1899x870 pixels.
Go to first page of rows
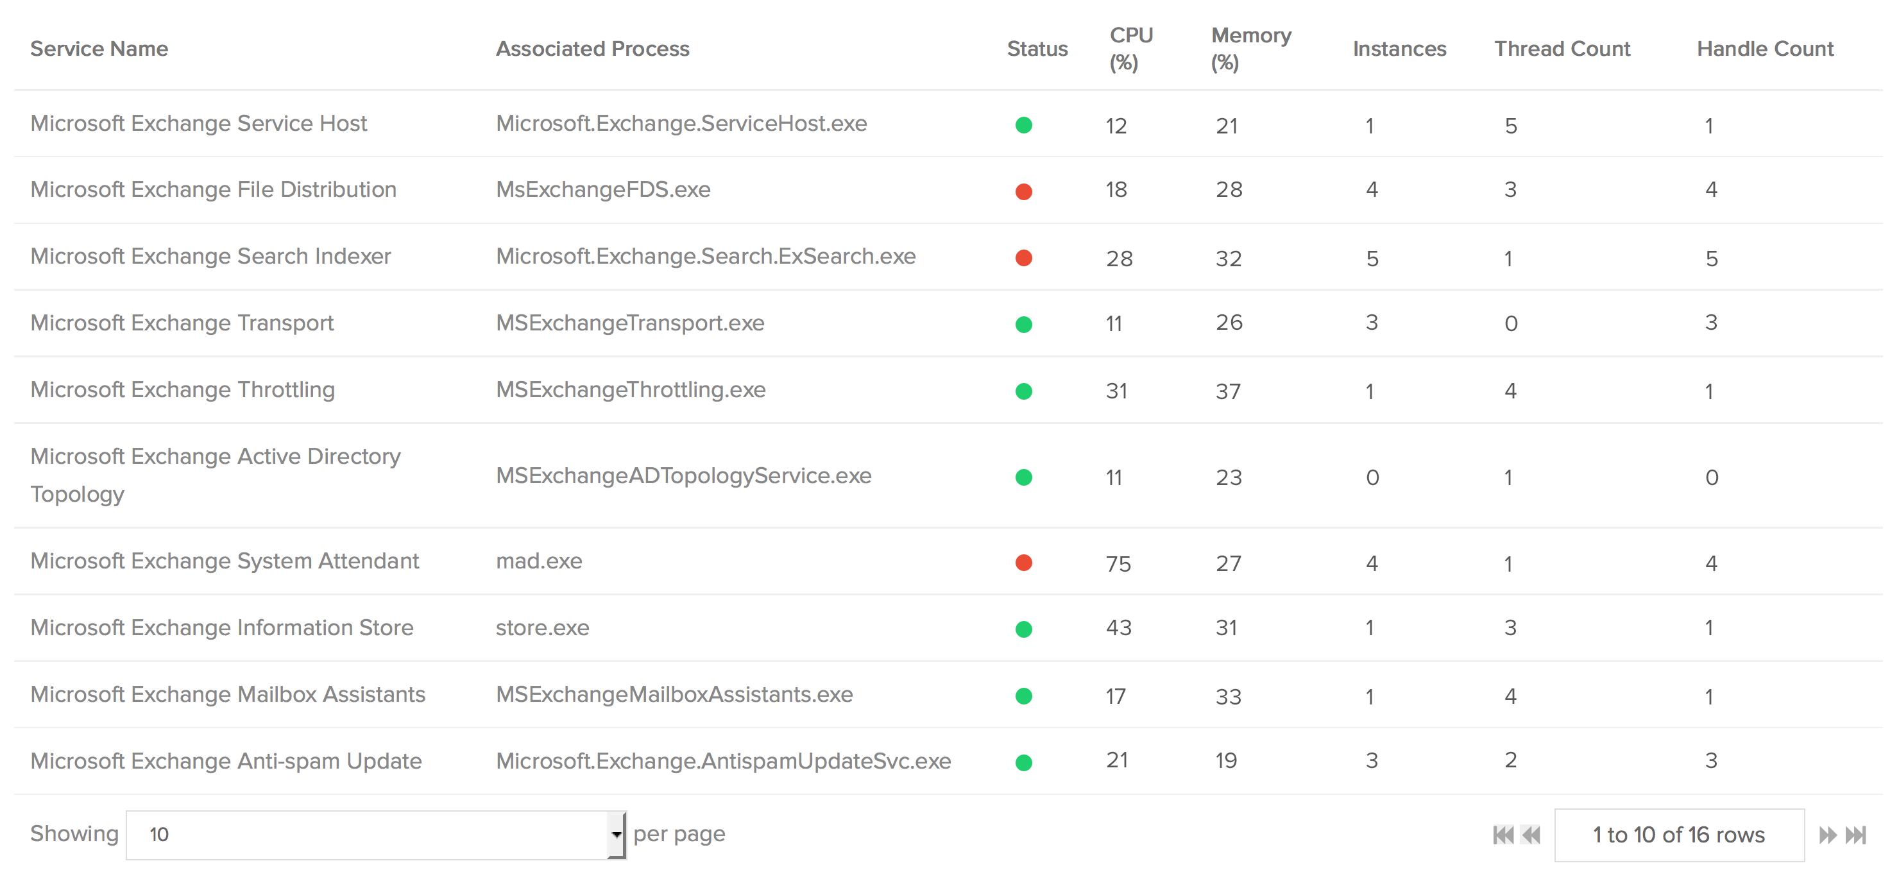tap(1503, 835)
